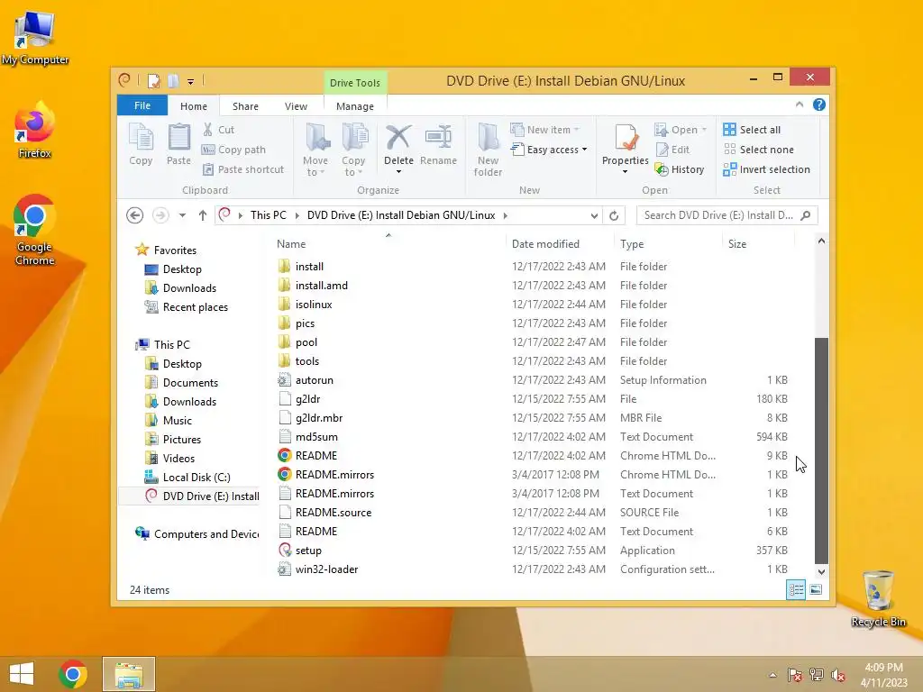Select Google Chrome desktop shortcut
This screenshot has height=692, width=923.
pyautogui.click(x=35, y=230)
